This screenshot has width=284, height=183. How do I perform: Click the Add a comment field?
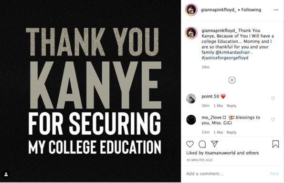click(x=226, y=173)
